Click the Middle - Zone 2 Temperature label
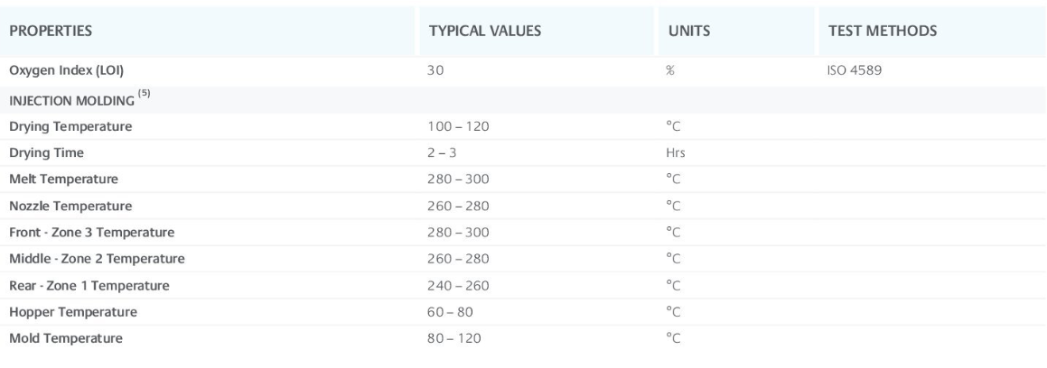This screenshot has height=368, width=1047. [97, 260]
